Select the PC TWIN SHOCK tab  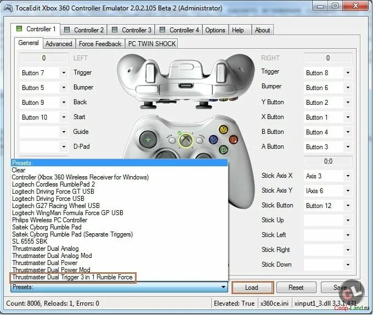[152, 44]
